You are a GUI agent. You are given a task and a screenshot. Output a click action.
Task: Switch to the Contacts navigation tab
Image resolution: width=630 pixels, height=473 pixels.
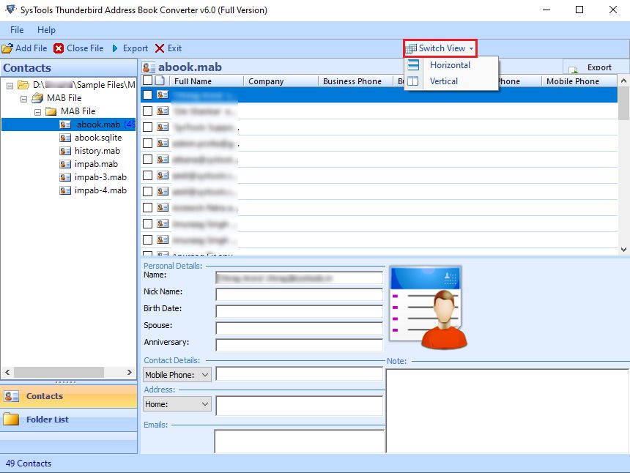point(69,396)
